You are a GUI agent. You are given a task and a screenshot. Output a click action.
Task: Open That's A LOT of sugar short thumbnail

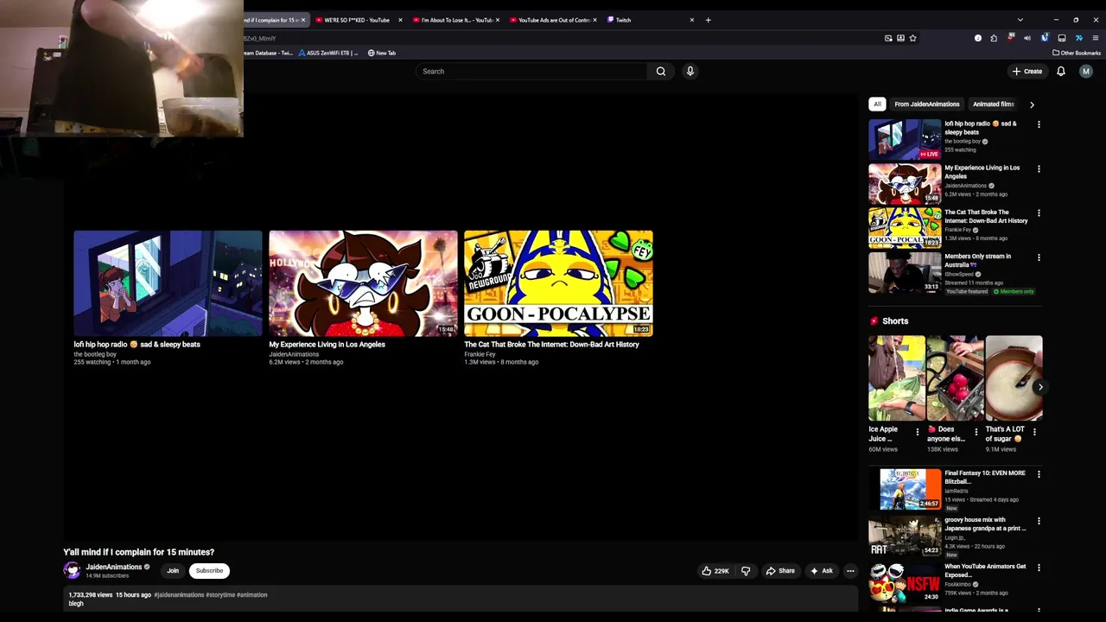pyautogui.click(x=1014, y=378)
